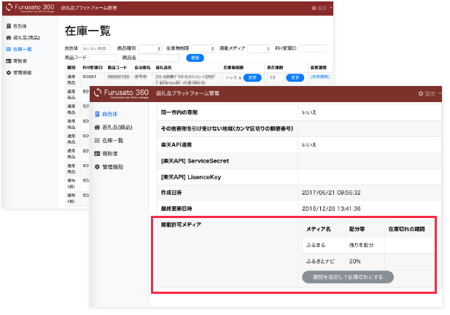
Task: Select 在庫一覧 menu text in back window
Action: click(23, 50)
